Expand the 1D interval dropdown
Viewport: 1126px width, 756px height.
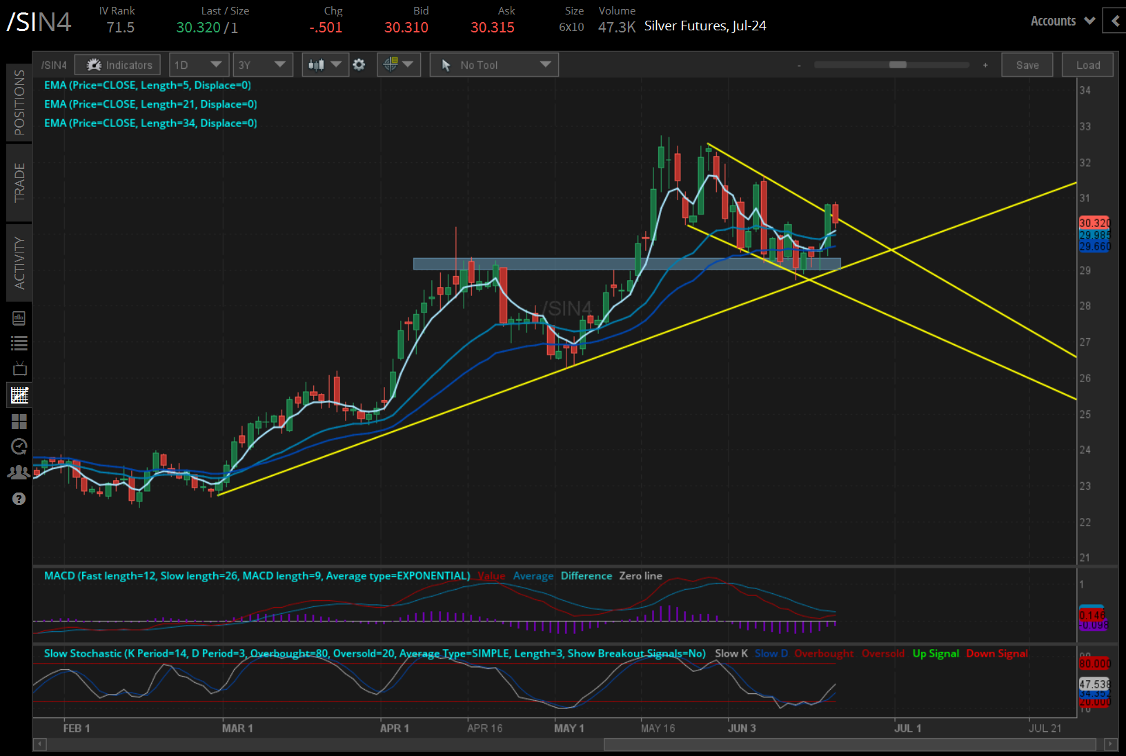tap(199, 65)
